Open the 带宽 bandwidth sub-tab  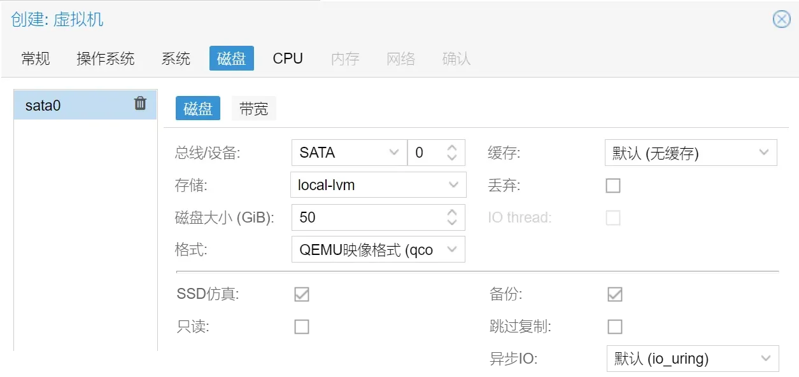254,109
